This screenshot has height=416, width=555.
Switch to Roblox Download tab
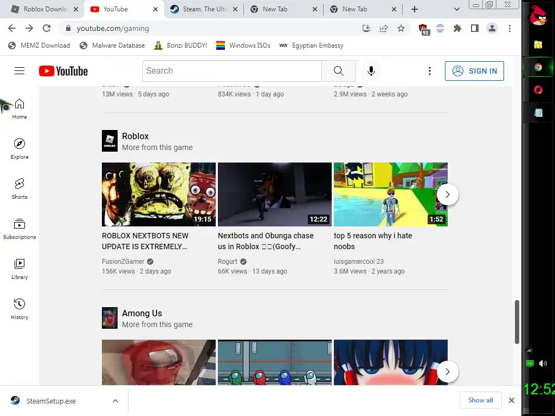pyautogui.click(x=44, y=9)
